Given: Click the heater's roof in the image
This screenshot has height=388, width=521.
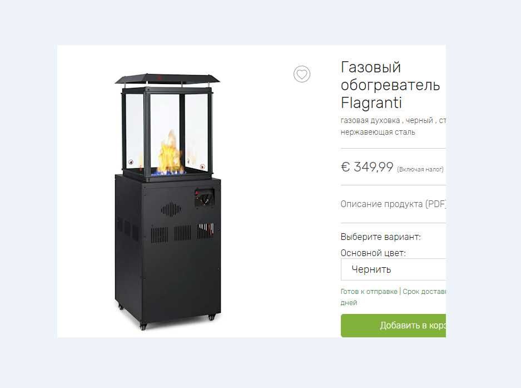Looking at the screenshot, I should coord(168,79).
